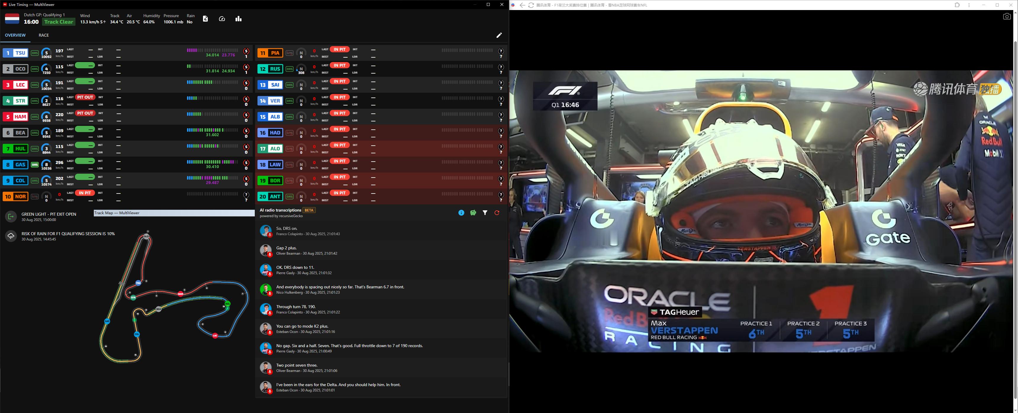Click the red refresh transcriptions icon
This screenshot has width=1018, height=413.
[x=497, y=213]
